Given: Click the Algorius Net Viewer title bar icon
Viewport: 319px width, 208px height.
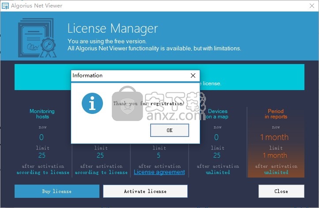Looking at the screenshot, I should [x=5, y=6].
